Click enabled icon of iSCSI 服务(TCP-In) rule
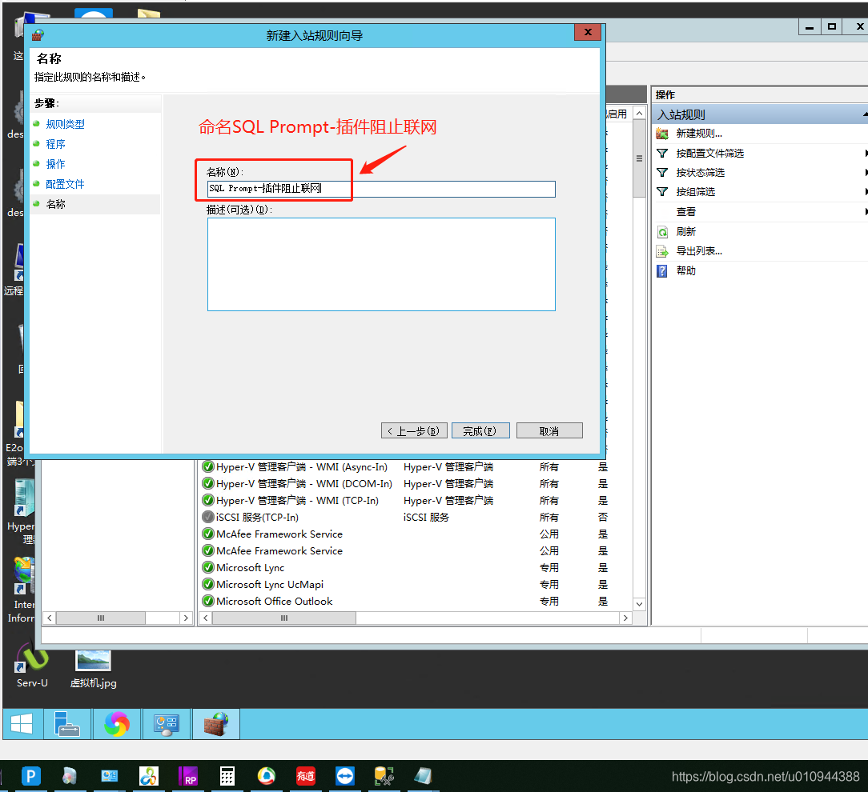868x792 pixels. tap(208, 517)
